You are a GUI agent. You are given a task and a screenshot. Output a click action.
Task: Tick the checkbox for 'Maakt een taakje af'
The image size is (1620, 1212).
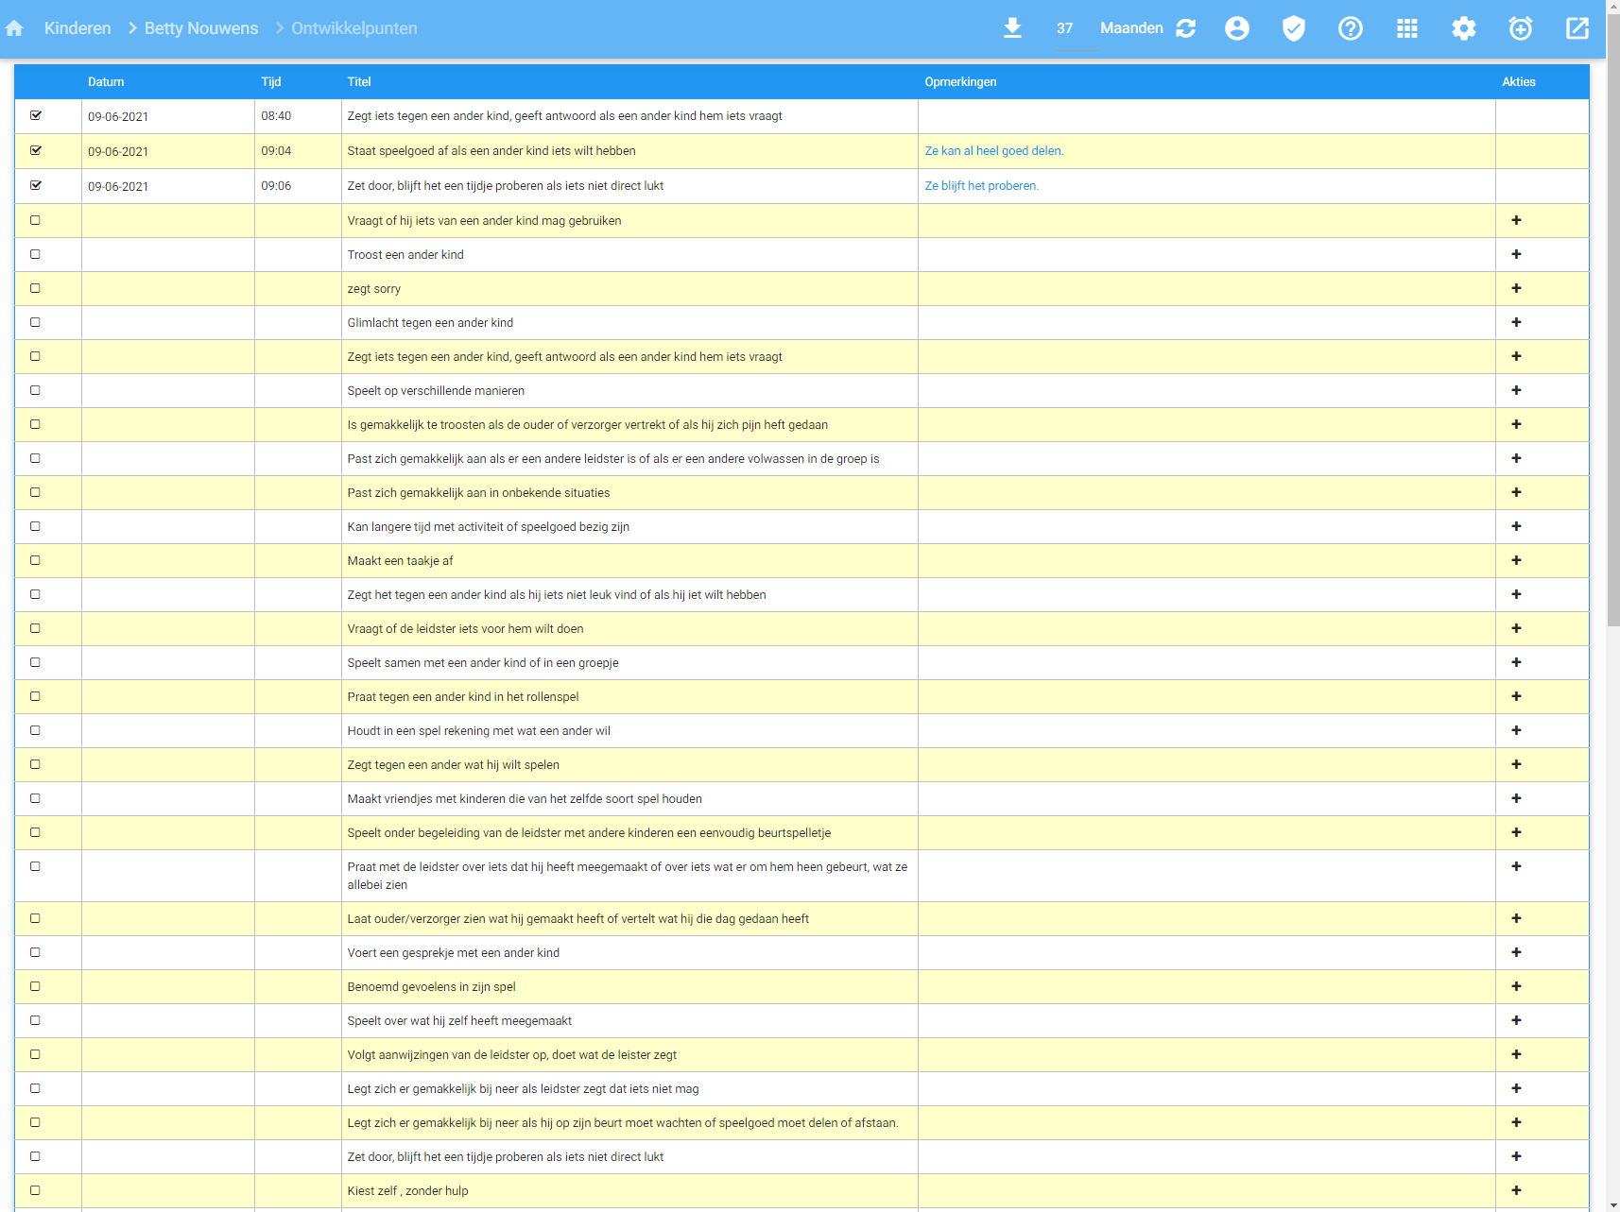coord(36,560)
